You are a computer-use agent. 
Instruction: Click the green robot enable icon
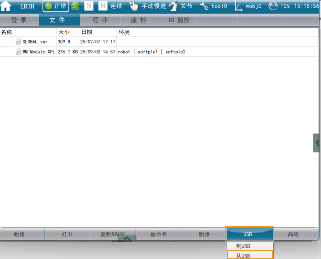pos(75,6)
